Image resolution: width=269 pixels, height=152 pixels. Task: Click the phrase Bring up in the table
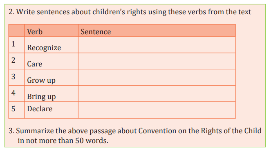pyautogui.click(x=41, y=97)
